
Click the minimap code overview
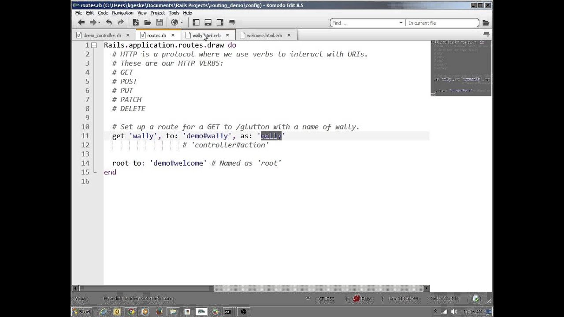(x=461, y=68)
